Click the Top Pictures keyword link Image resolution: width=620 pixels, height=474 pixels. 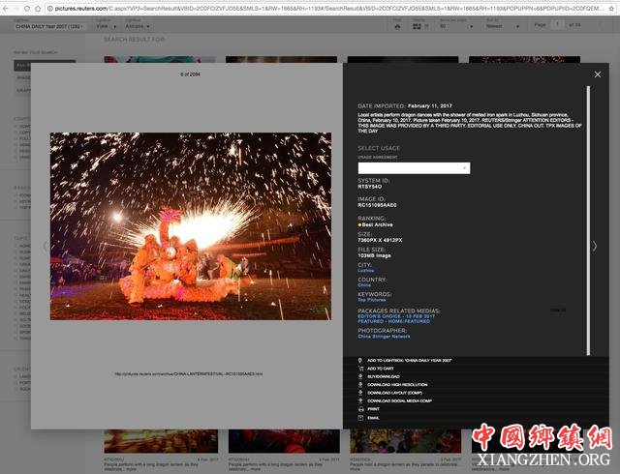coord(371,300)
